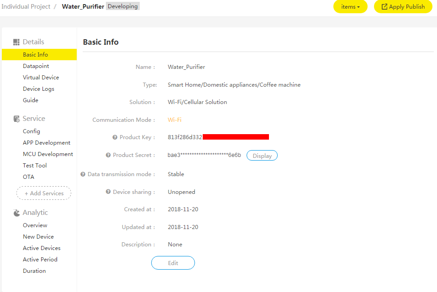Screen dimensions: 437x292
Task: Open the Device Logs page
Action: (x=39, y=89)
